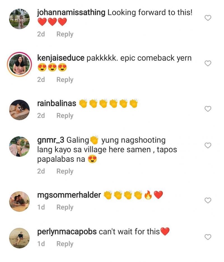Like johannamissathing's comment with the heart
Image resolution: width=224 pixels, height=262 pixels.
click(208, 18)
